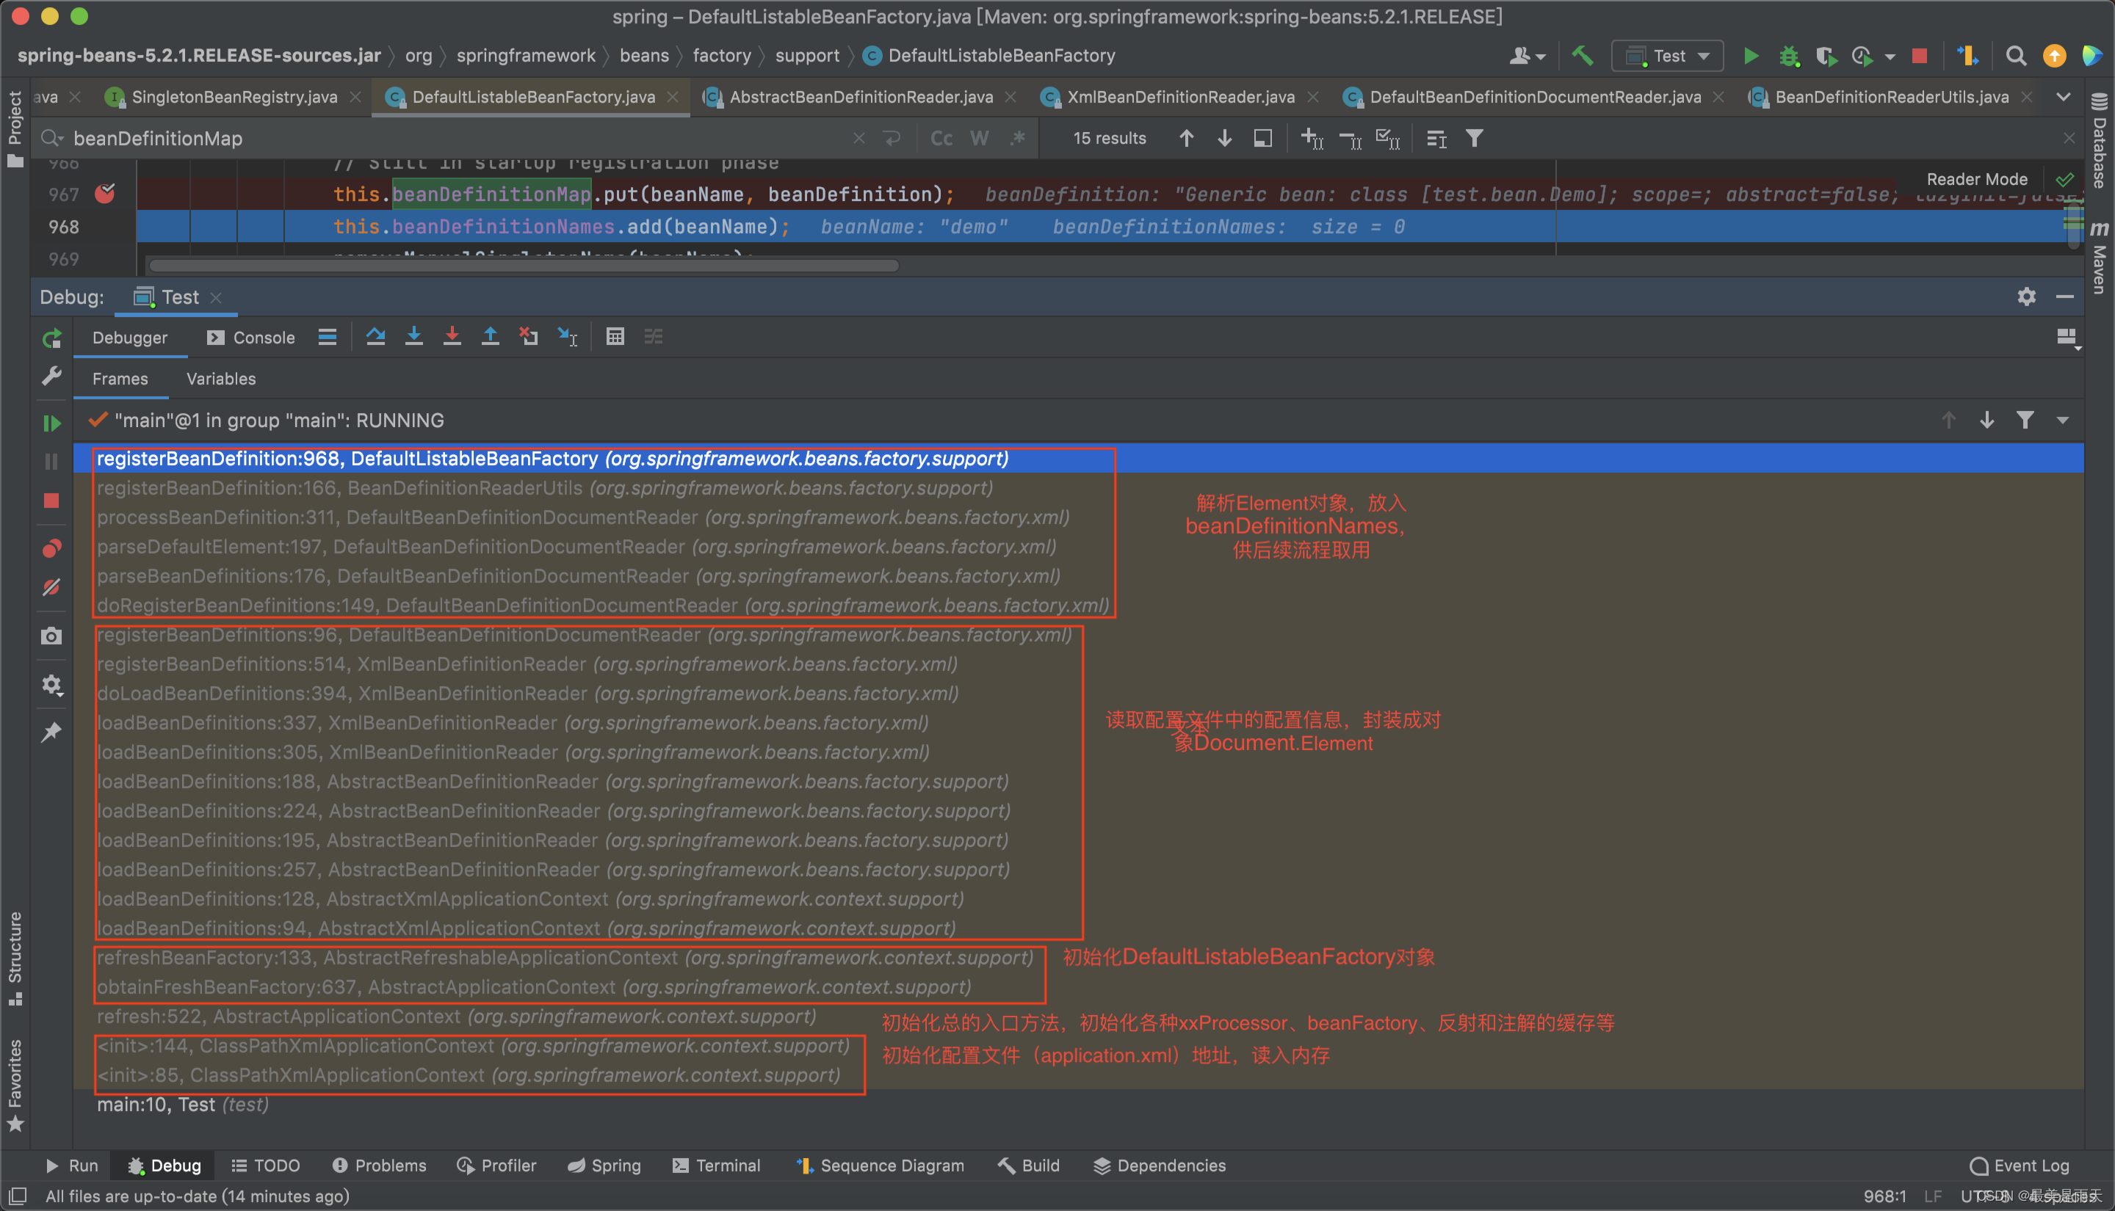This screenshot has width=2115, height=1211.
Task: Click the Evaluate Expression calculator icon
Action: pyautogui.click(x=615, y=337)
